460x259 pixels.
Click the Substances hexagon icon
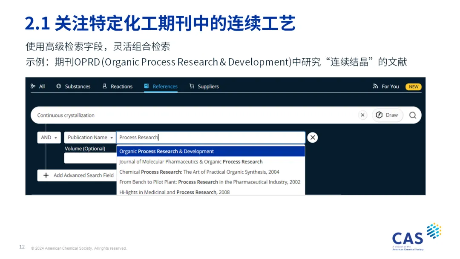[x=59, y=86]
